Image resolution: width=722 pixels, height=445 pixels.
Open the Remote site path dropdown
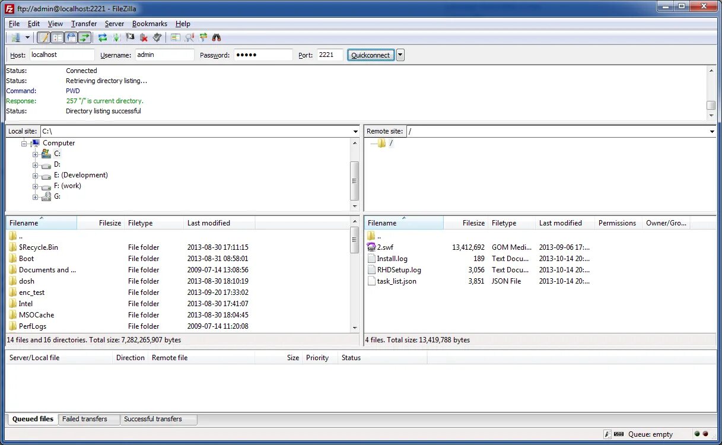point(712,131)
